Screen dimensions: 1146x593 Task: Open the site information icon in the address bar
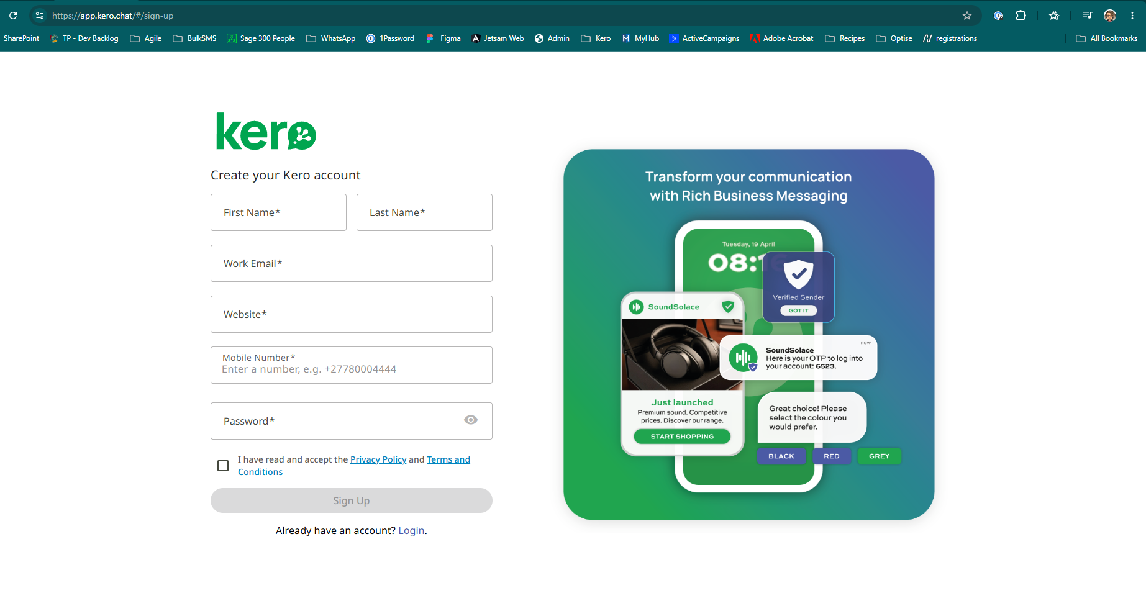point(40,16)
